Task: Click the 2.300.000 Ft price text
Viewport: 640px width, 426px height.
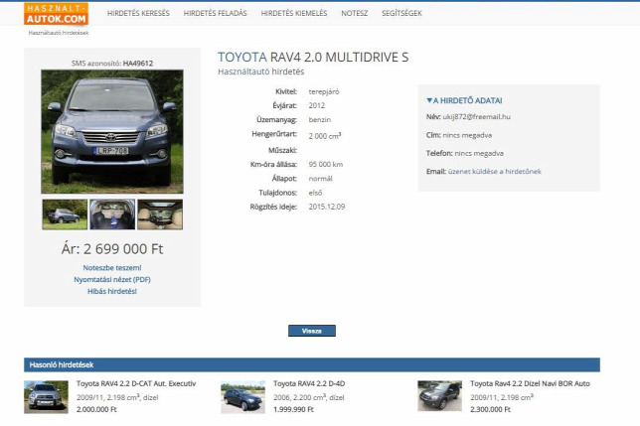Action: pyautogui.click(x=490, y=409)
